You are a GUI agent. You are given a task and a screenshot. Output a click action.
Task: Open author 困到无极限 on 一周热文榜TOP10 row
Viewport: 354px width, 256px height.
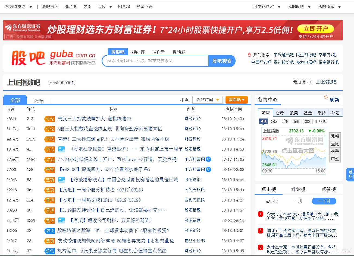(x=195, y=200)
